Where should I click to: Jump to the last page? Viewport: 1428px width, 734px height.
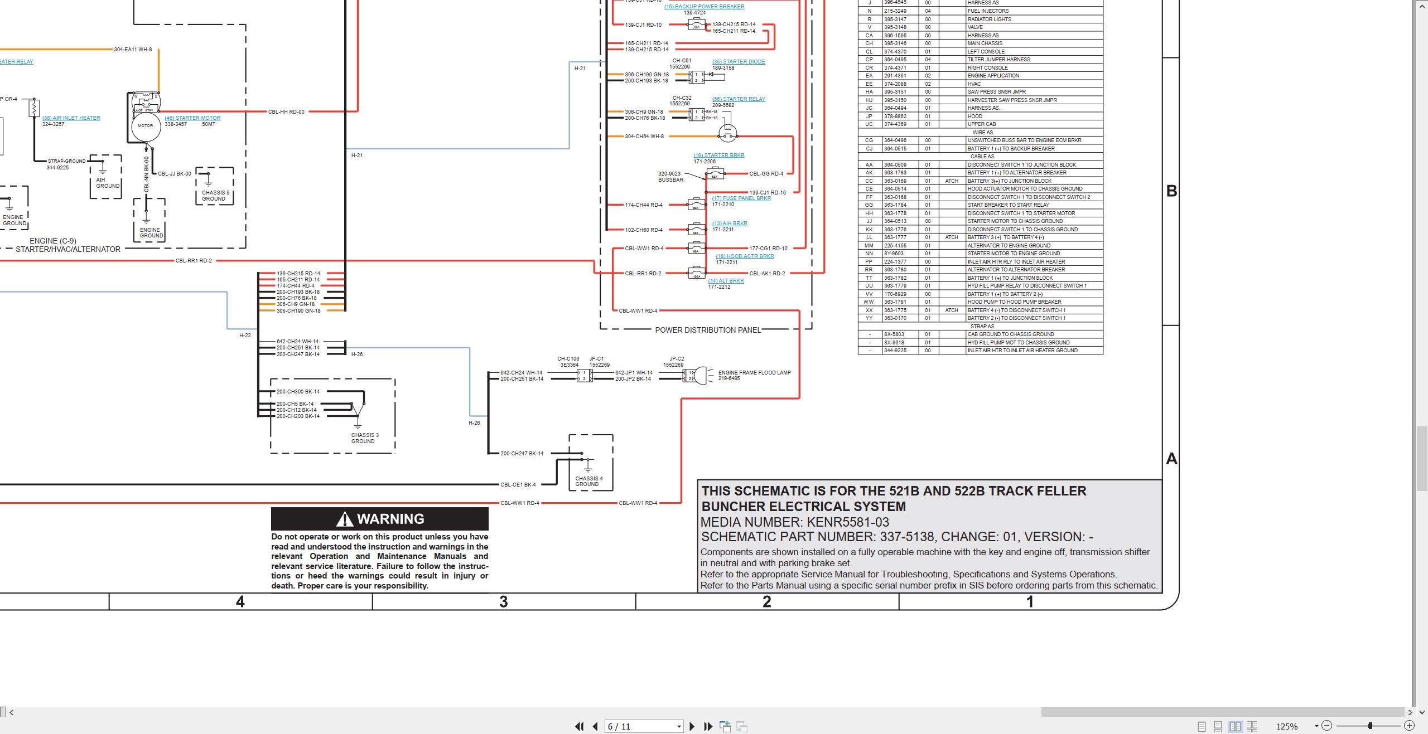click(708, 726)
